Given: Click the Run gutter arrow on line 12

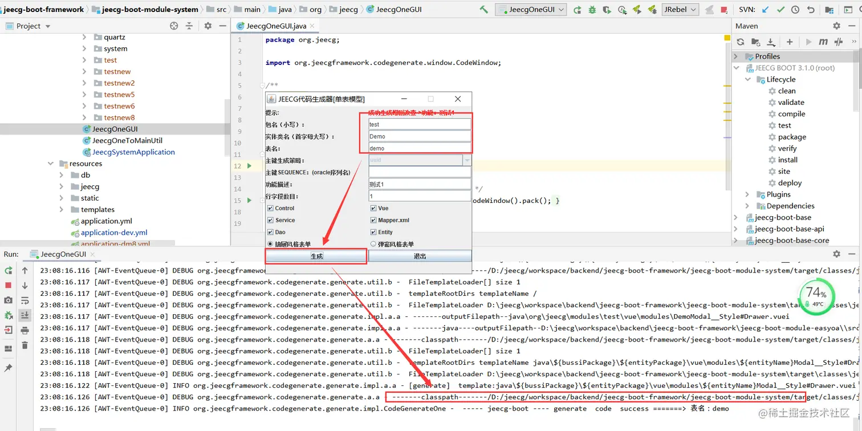Looking at the screenshot, I should click(249, 166).
